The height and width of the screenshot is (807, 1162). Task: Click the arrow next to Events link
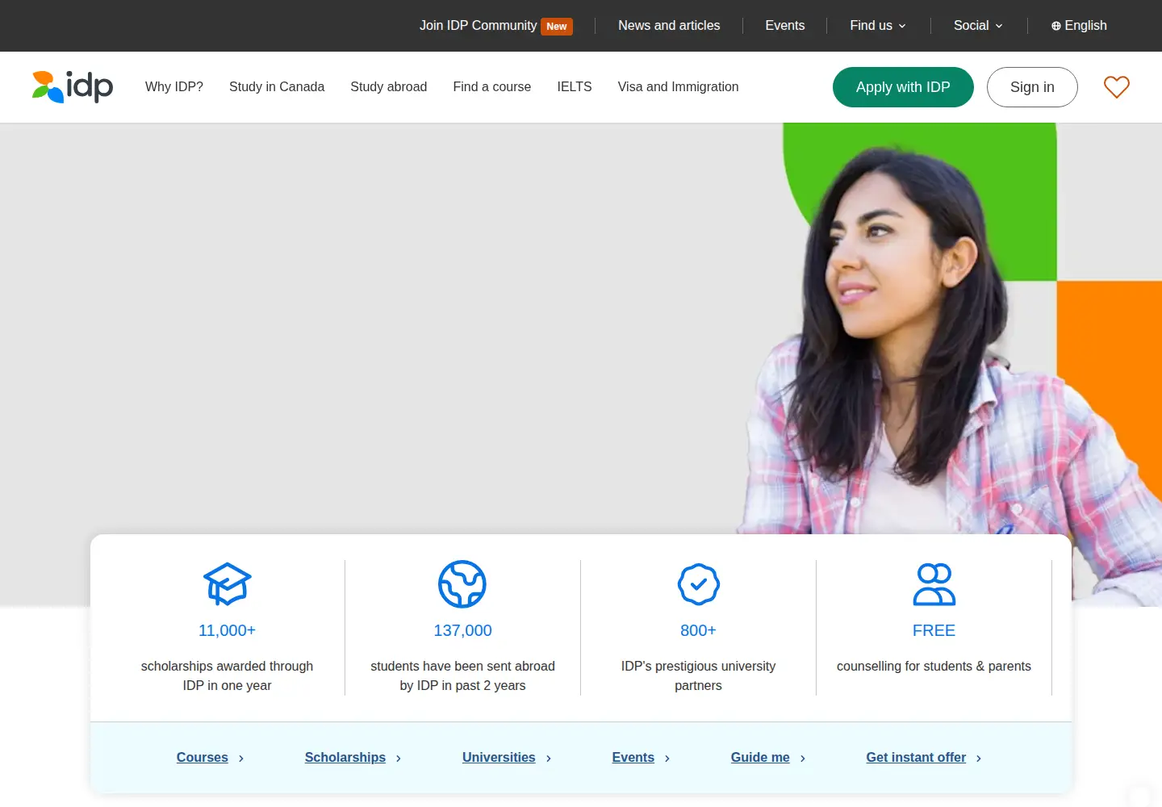667,759
